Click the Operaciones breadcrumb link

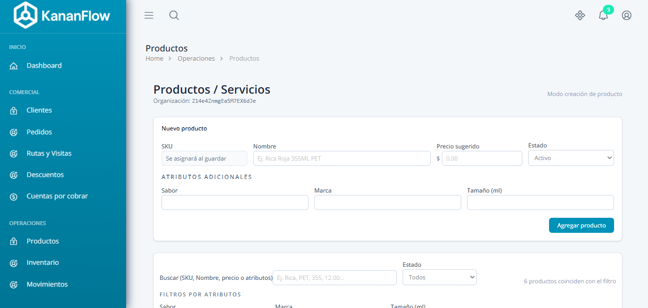196,59
